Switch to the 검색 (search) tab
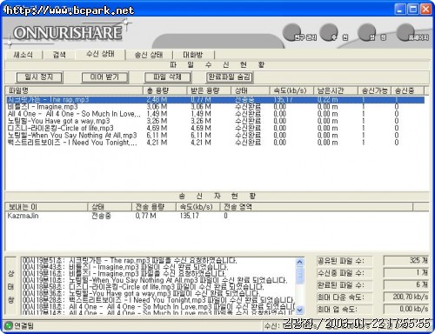 pos(59,55)
